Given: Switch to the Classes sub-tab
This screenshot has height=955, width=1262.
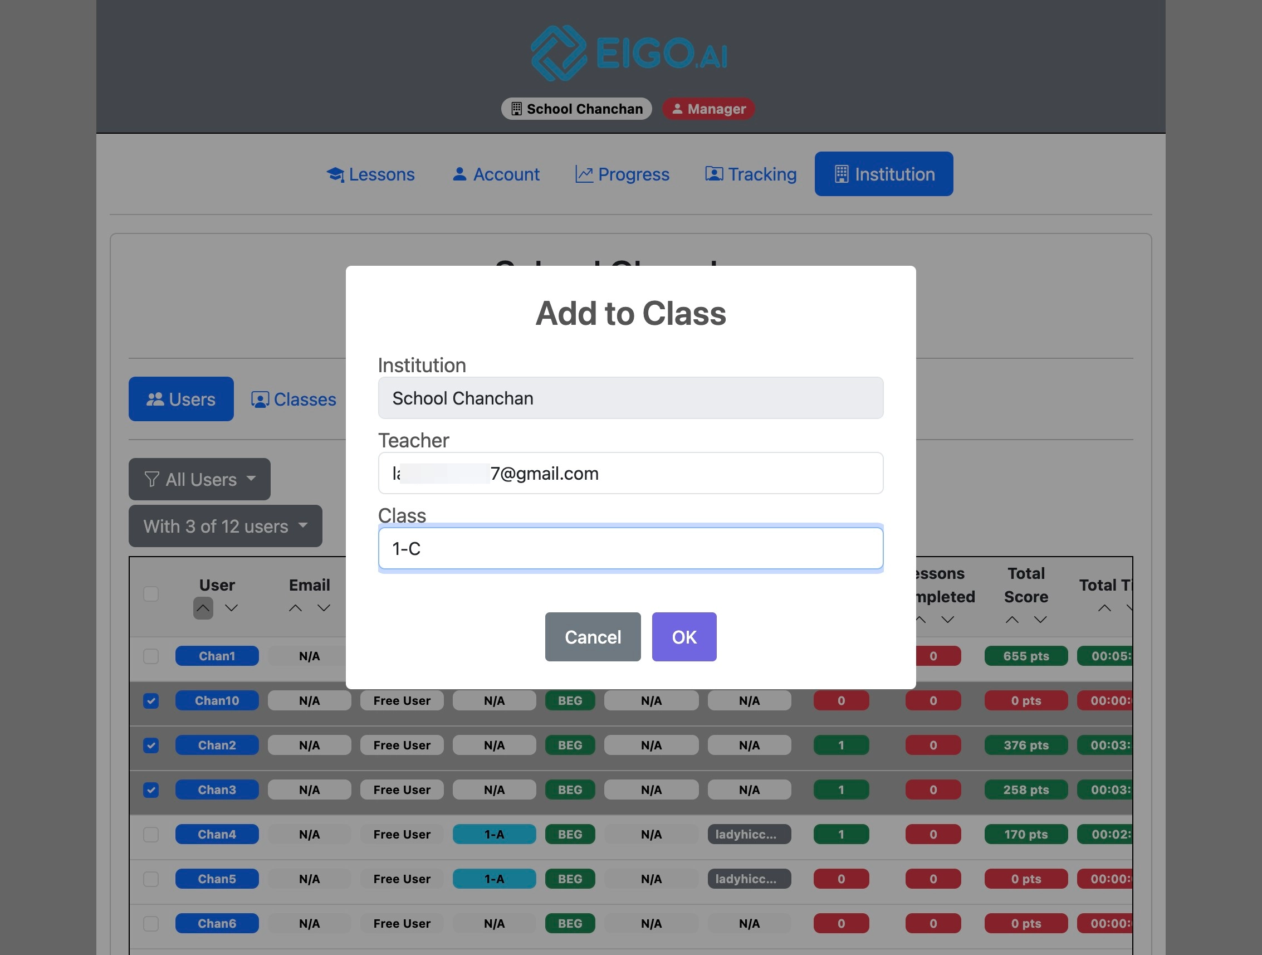Looking at the screenshot, I should pyautogui.click(x=294, y=399).
